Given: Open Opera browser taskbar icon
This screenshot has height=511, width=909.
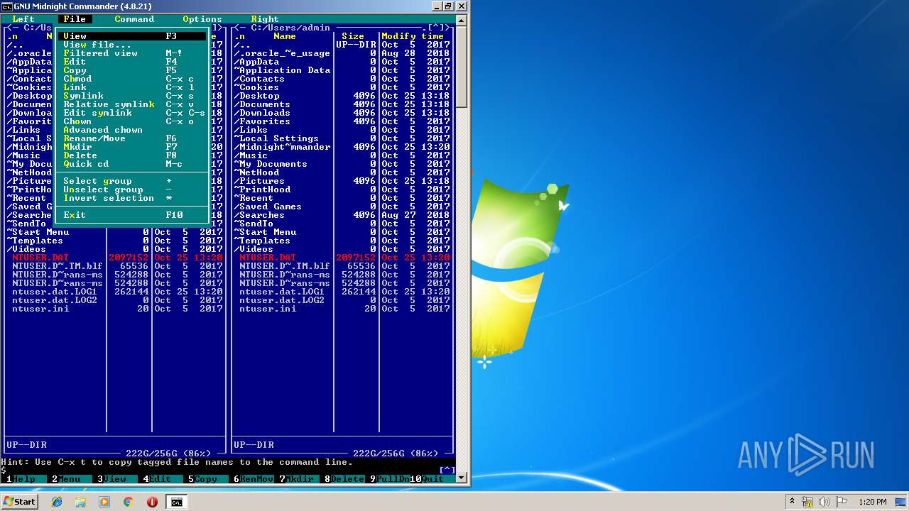Looking at the screenshot, I should tap(152, 502).
